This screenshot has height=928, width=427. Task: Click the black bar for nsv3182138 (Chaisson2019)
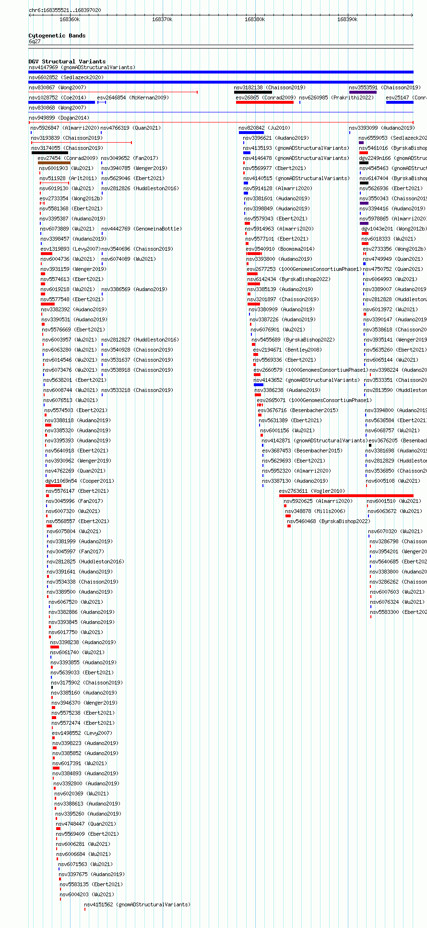253,92
